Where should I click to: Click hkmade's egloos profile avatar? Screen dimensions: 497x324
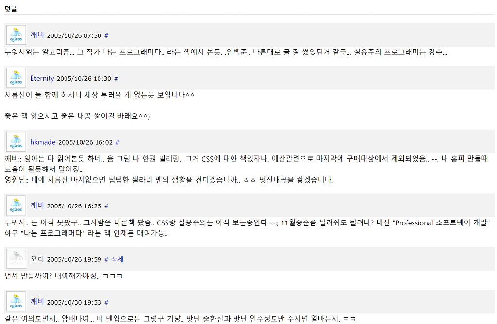(16, 141)
